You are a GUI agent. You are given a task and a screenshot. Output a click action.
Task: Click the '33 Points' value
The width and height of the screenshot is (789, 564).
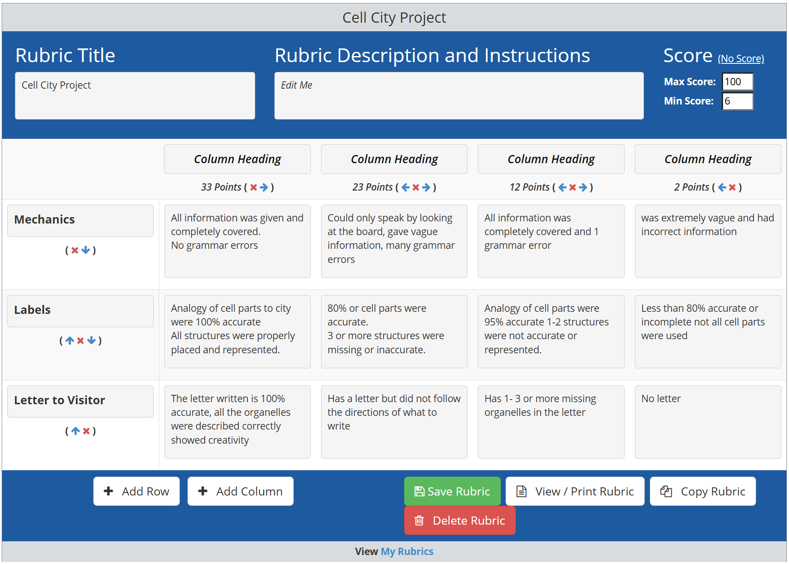point(221,187)
